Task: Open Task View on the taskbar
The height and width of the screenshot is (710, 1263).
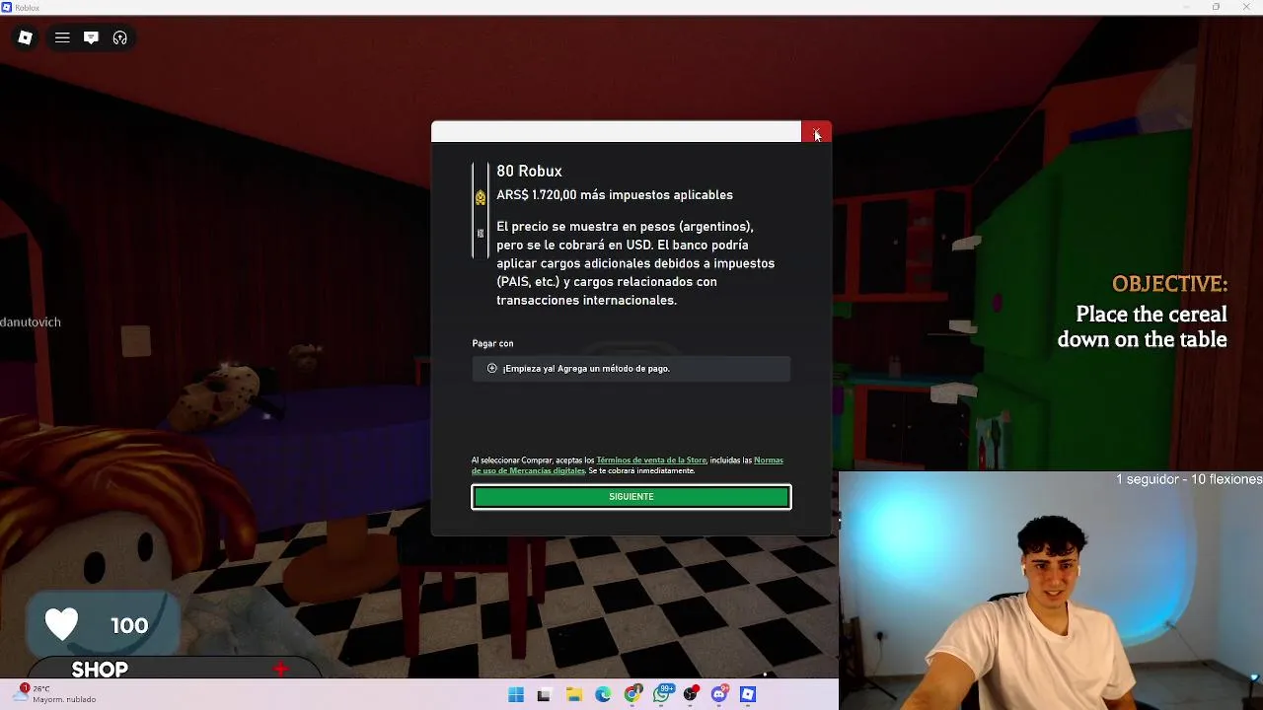Action: [x=544, y=695]
